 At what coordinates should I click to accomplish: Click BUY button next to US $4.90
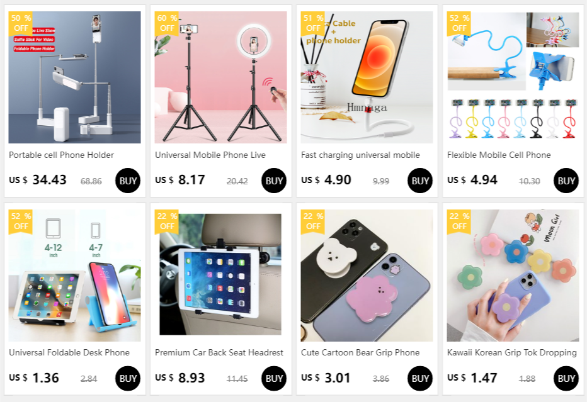tap(420, 181)
